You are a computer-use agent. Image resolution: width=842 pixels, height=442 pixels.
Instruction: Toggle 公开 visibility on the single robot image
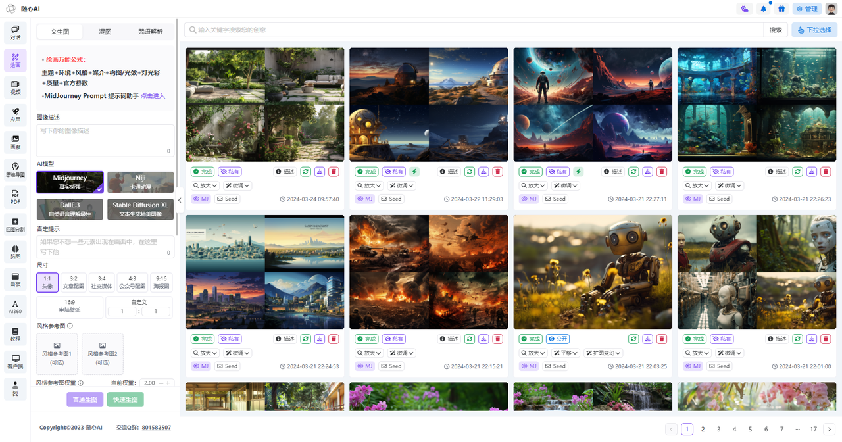(x=558, y=339)
